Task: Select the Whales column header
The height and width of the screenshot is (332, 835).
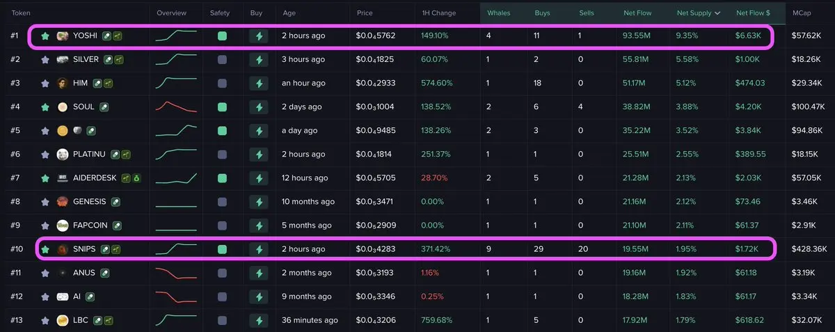Action: point(499,13)
